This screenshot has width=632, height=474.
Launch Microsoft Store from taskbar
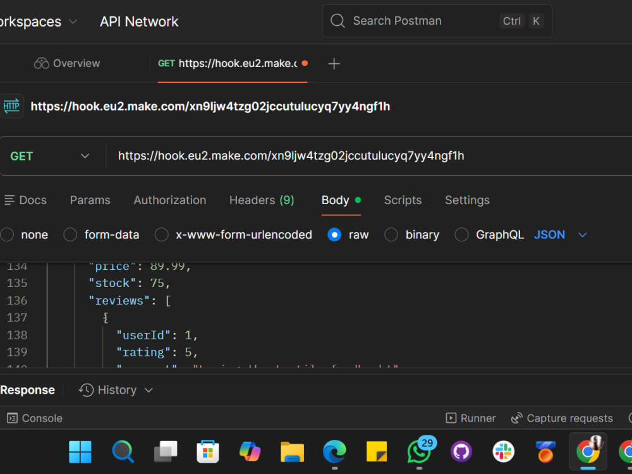tap(208, 452)
